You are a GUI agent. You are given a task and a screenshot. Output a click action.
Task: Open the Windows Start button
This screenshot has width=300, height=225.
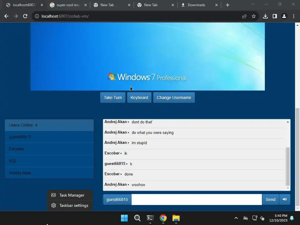[x=124, y=218]
